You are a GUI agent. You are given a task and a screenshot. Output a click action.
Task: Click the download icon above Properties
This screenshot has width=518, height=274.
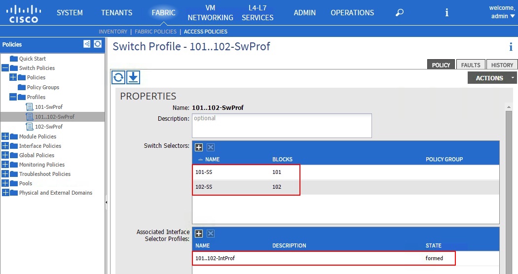pos(133,77)
